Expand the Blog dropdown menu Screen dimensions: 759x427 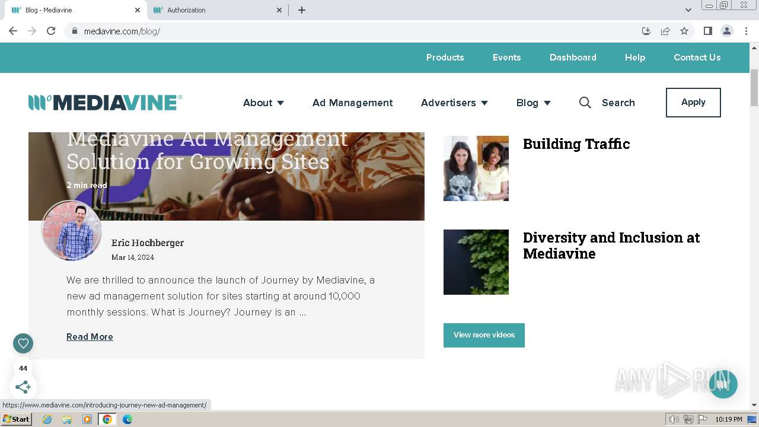point(533,103)
